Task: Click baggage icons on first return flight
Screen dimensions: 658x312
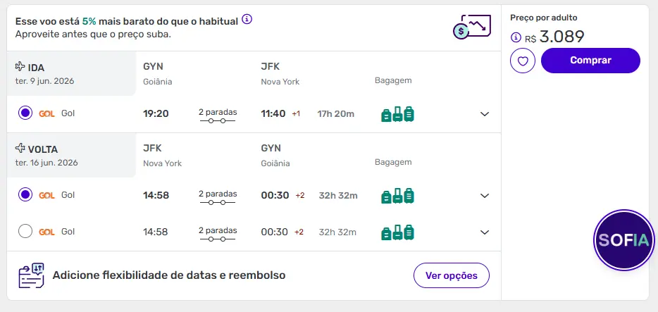Action: click(x=397, y=196)
